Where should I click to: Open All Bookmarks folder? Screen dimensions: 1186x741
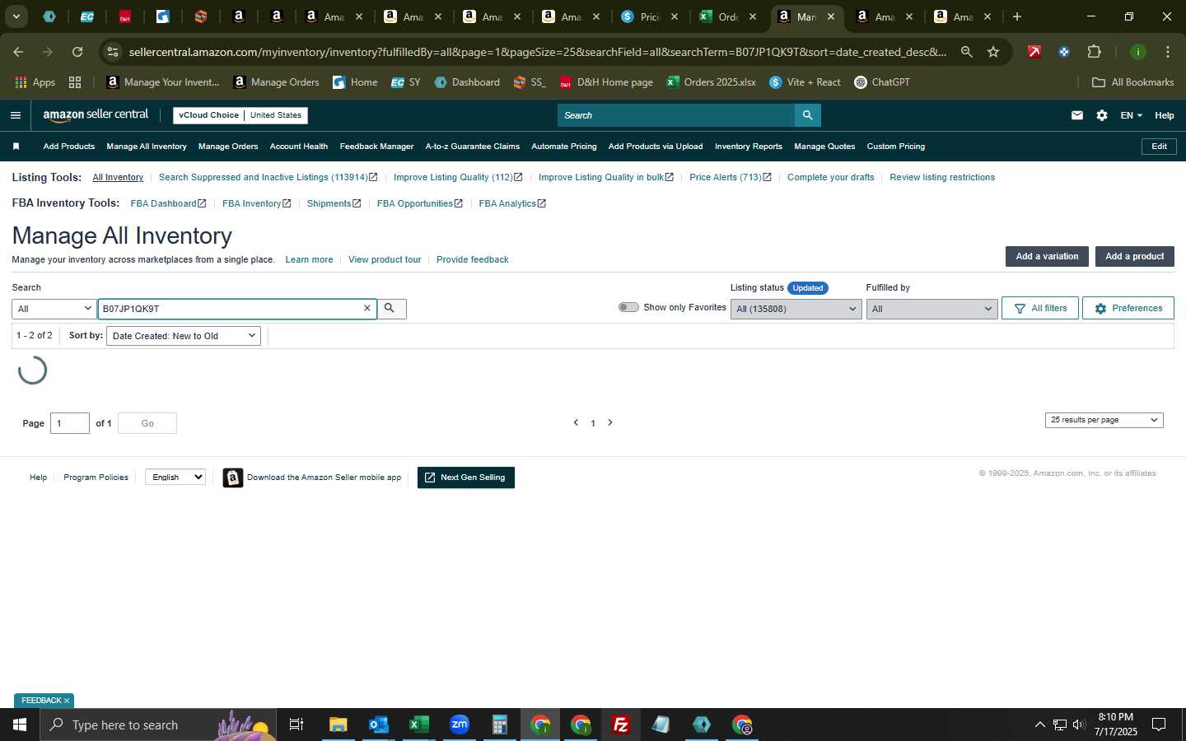(x=1132, y=82)
